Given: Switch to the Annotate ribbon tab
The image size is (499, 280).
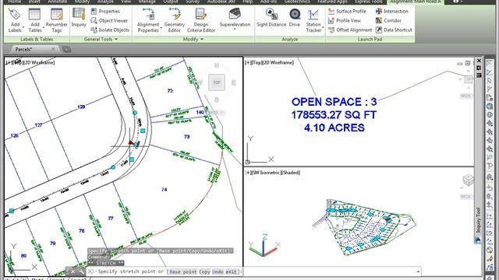Looking at the screenshot, I should pos(58,2).
